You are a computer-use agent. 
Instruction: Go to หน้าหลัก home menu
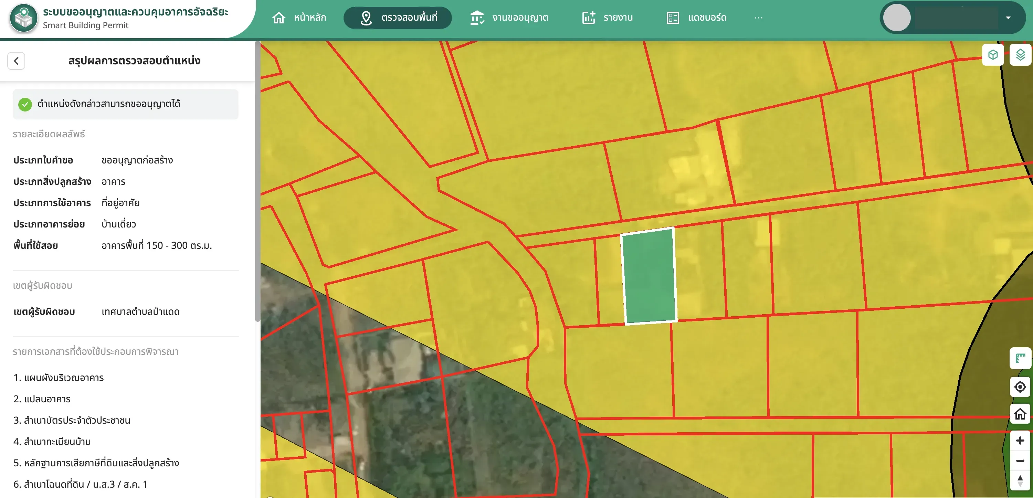pyautogui.click(x=299, y=18)
